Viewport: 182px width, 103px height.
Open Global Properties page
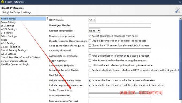(10, 47)
